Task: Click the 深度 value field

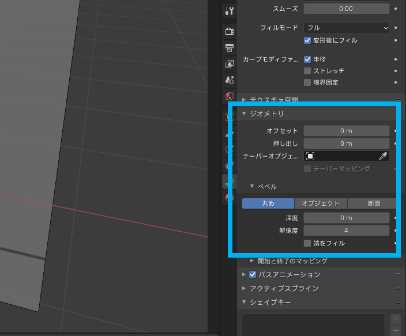Action: [x=347, y=218]
